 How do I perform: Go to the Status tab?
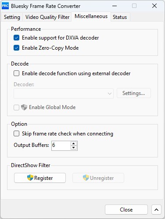point(120,17)
